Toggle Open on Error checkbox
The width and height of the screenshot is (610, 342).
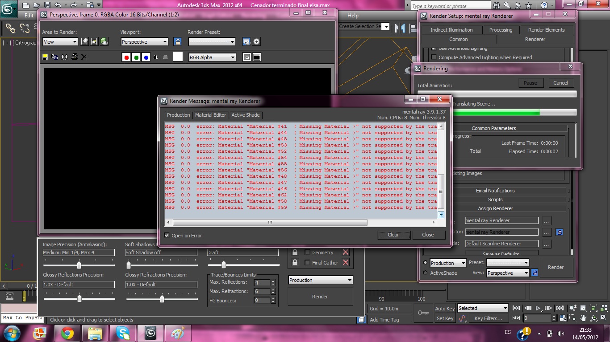point(167,236)
